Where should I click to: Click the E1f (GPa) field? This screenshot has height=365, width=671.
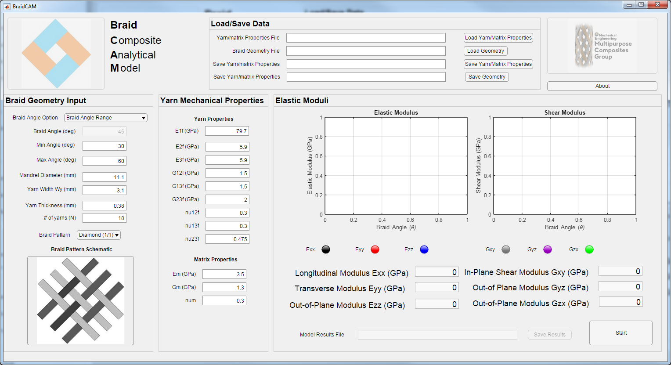tap(227, 131)
